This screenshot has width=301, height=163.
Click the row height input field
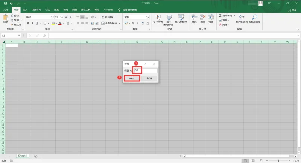146,70
